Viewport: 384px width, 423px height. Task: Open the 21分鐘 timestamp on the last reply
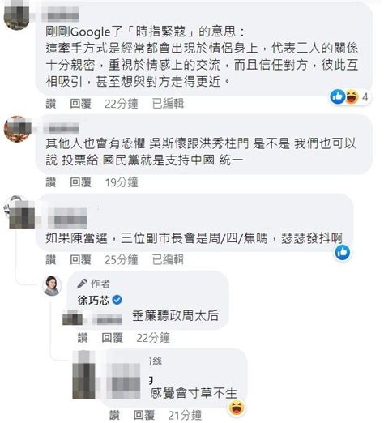pos(185,415)
